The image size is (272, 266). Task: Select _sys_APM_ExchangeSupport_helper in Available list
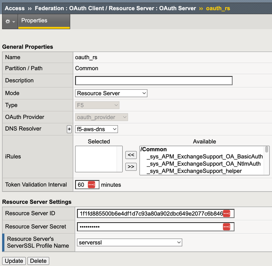click(194, 171)
